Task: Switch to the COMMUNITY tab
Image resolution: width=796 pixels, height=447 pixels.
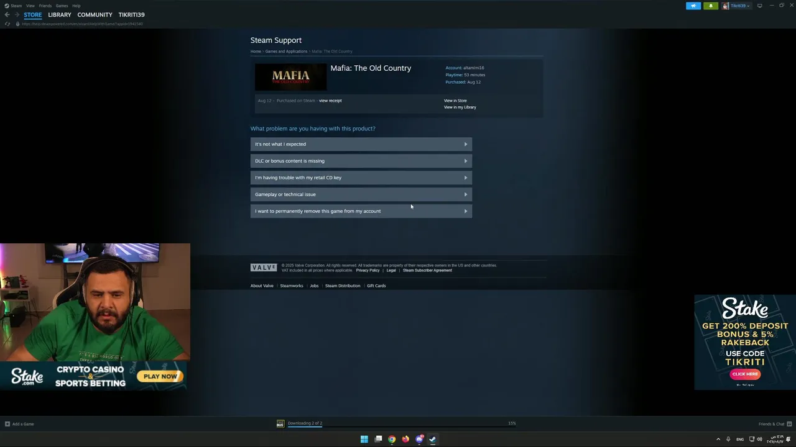Action: click(95, 14)
